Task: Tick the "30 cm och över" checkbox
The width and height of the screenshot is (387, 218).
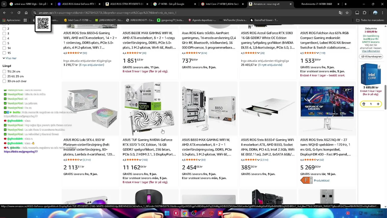Action: (4, 81)
